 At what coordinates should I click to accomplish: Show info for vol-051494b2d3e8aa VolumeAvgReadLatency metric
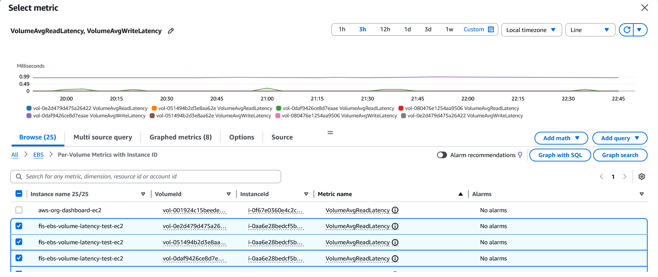pyautogui.click(x=395, y=242)
